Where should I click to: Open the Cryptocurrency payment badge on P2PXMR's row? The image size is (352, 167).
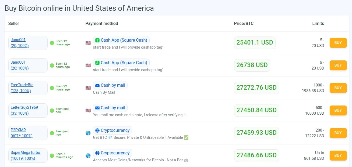point(112,130)
